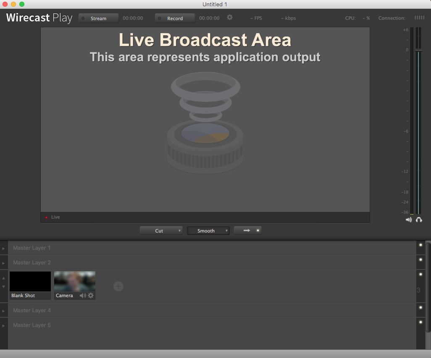The image size is (431, 358).
Task: Click the stream timer 00:00:00
Action: pyautogui.click(x=133, y=18)
